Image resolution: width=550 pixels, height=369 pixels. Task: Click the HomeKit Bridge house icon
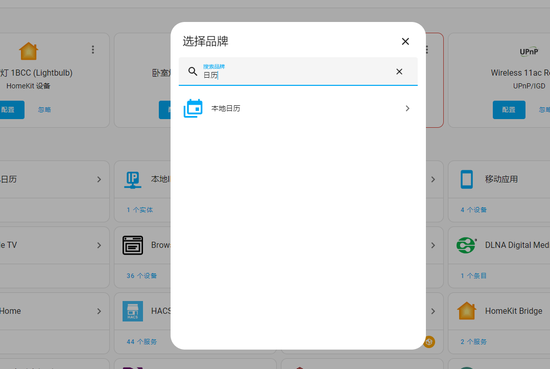(467, 311)
